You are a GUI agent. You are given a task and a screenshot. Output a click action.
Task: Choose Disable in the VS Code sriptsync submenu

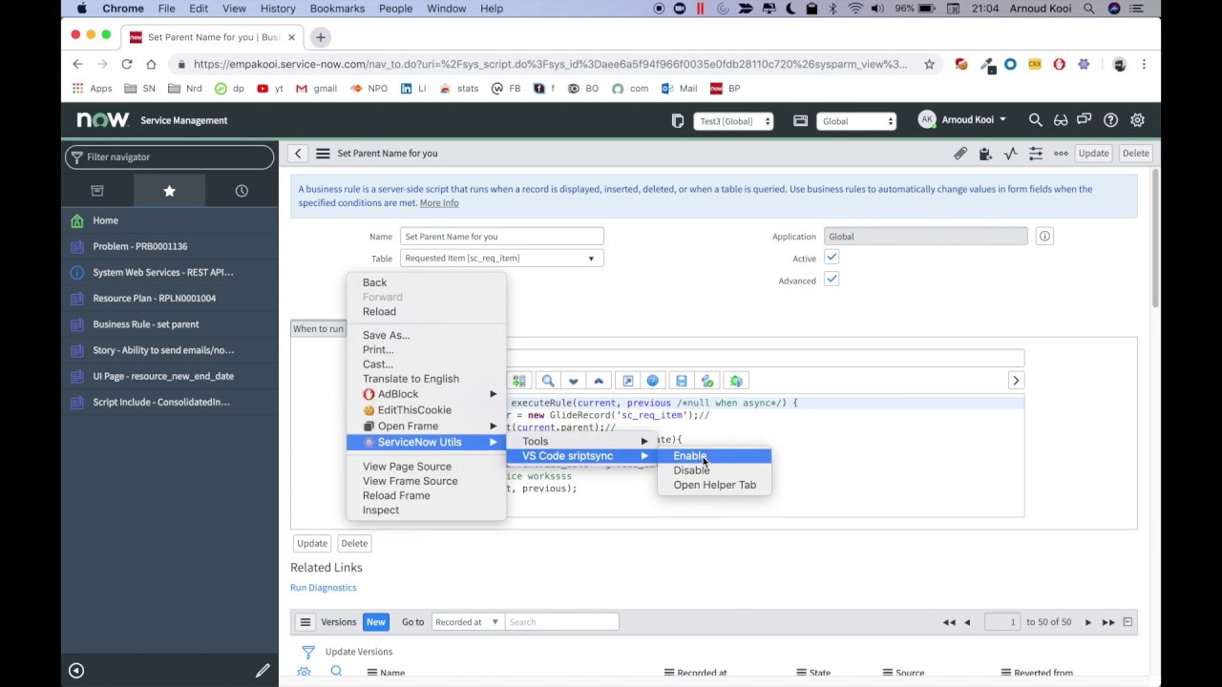[691, 470]
